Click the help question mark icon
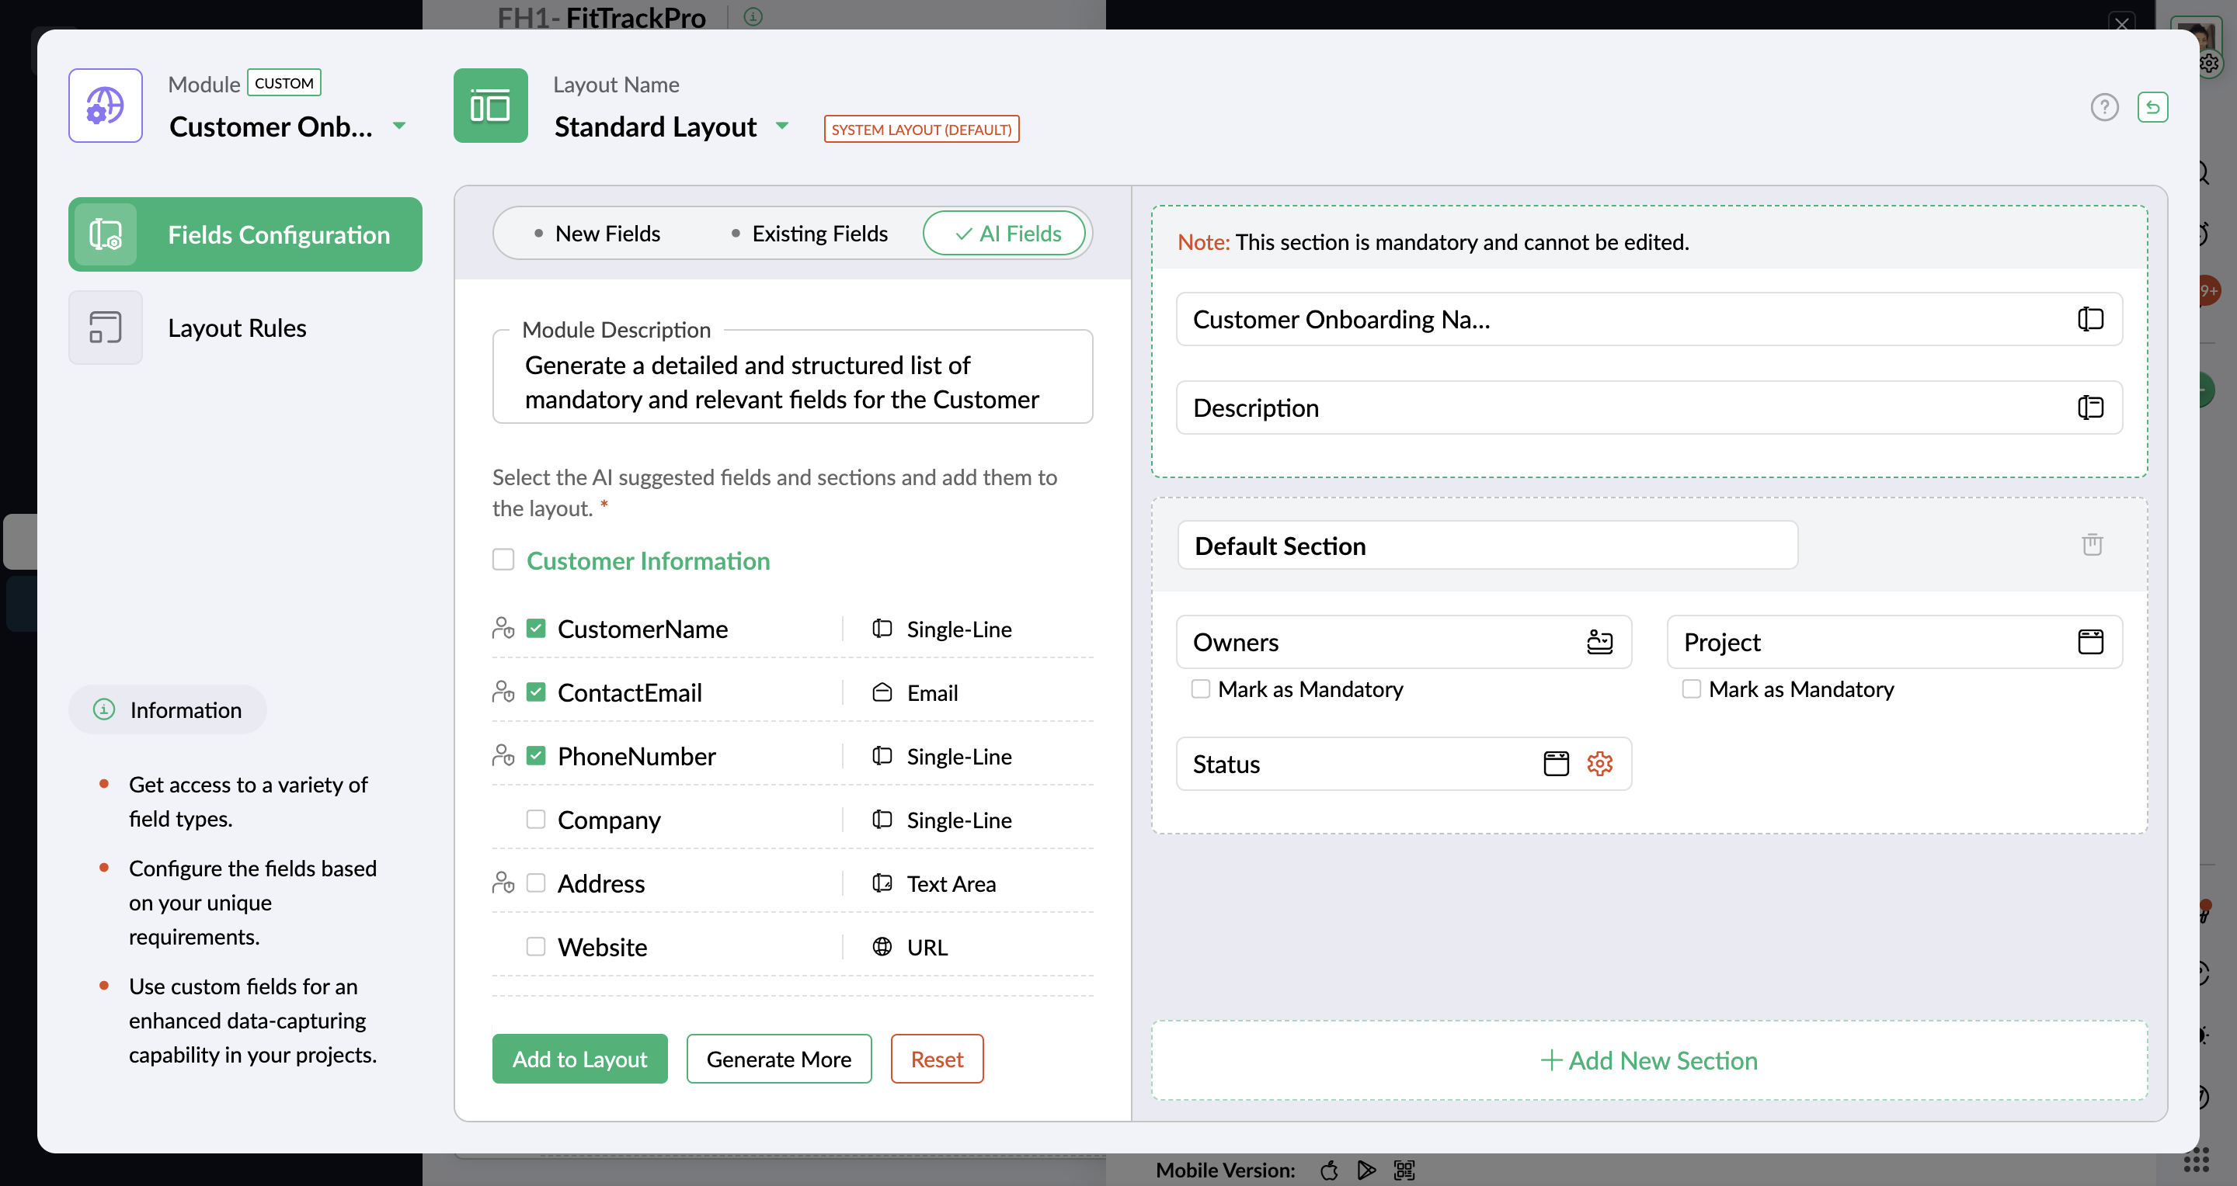The image size is (2237, 1186). 2103,108
